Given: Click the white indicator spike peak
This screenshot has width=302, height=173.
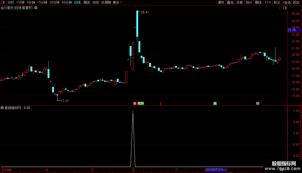Looking at the screenshot, I should click(133, 112).
